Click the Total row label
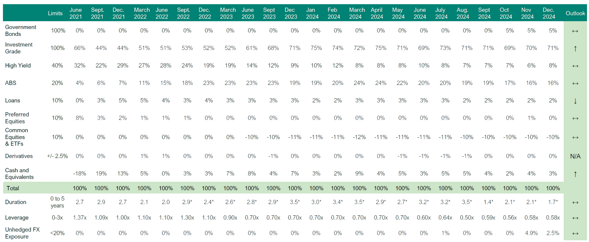Screen dimensions: 589x242 point(13,188)
